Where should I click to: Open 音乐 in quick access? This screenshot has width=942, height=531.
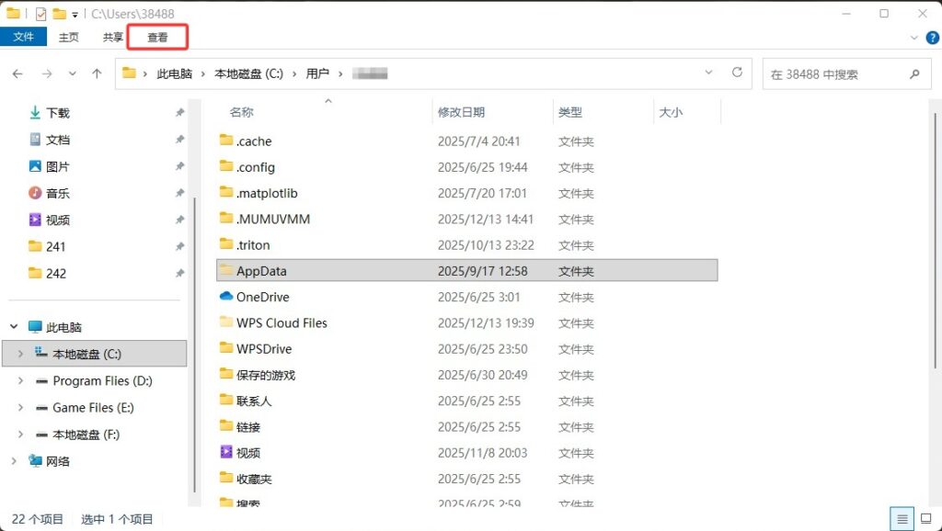click(x=58, y=193)
